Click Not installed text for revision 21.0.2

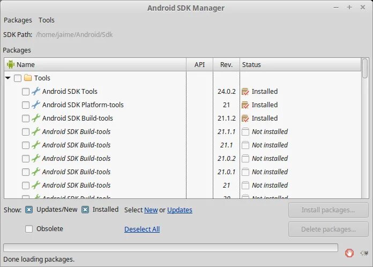tap(270, 159)
